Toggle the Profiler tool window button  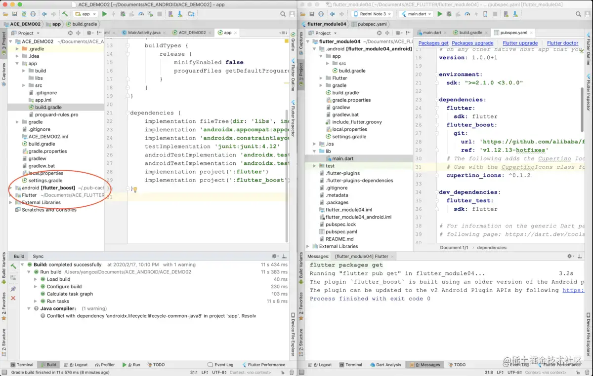coord(104,365)
